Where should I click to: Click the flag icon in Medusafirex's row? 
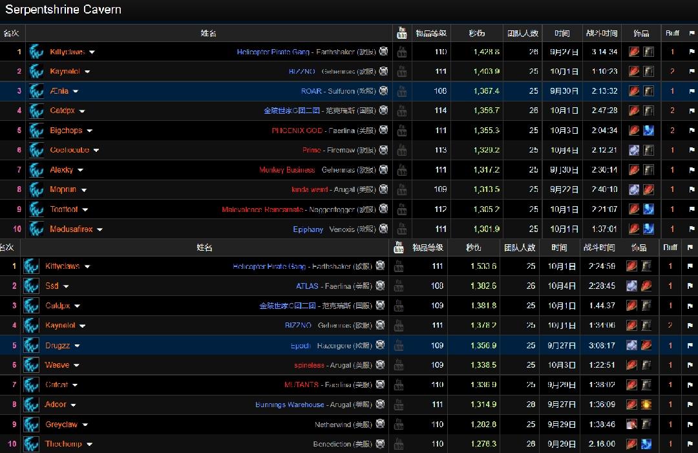[690, 229]
